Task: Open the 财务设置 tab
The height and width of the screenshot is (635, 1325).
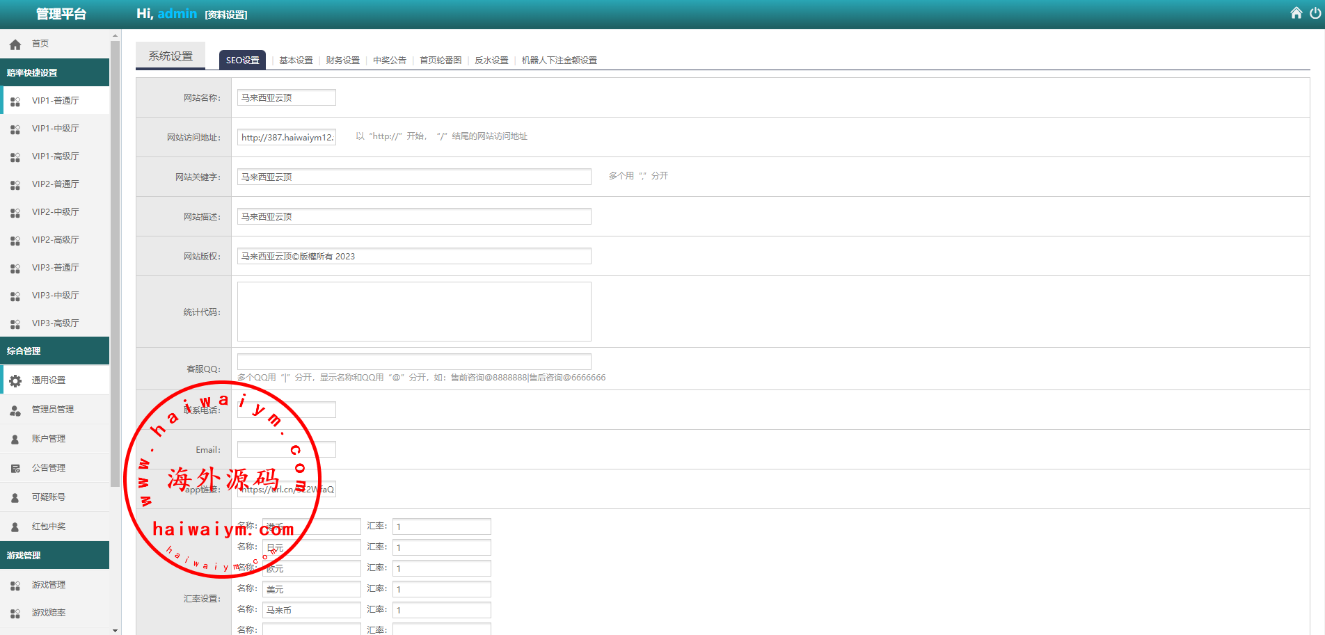Action: tap(342, 61)
